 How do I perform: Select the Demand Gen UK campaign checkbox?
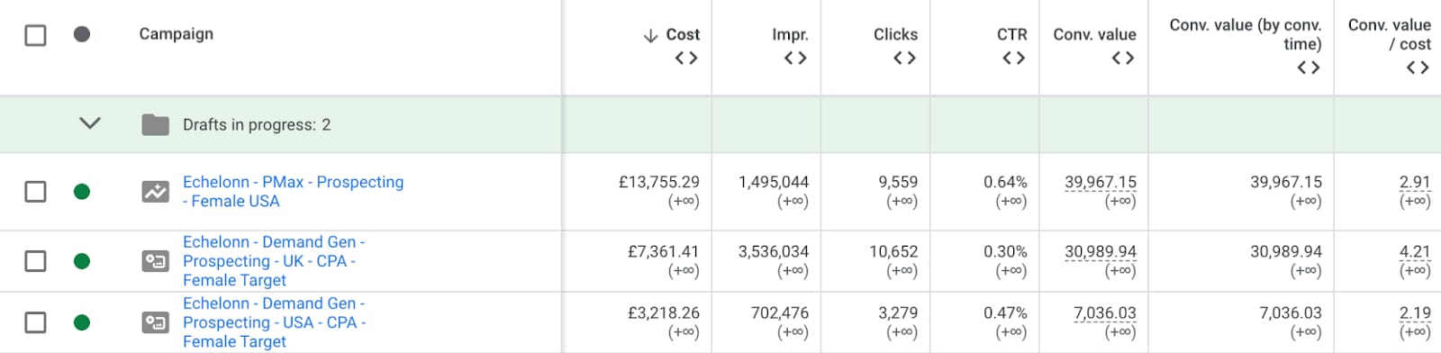(x=35, y=261)
